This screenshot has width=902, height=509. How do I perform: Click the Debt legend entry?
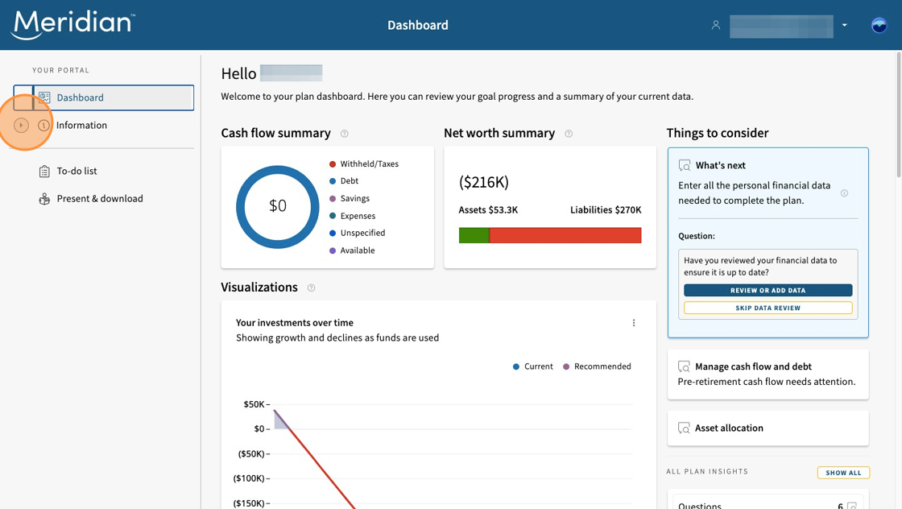343,180
